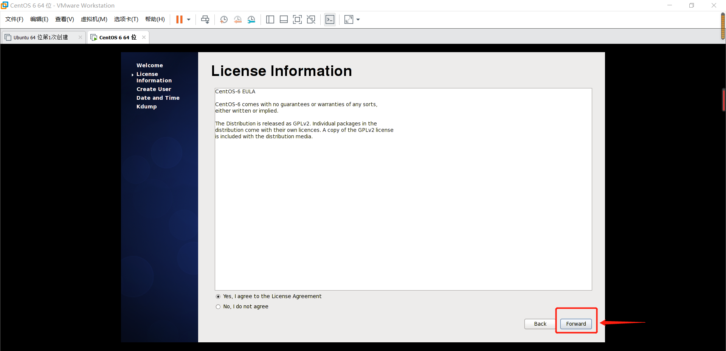Click Welcome in the setup sidebar

point(150,65)
